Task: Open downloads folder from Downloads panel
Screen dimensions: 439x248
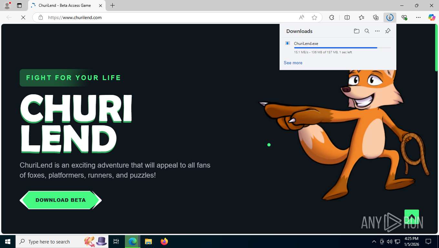Action: click(357, 31)
